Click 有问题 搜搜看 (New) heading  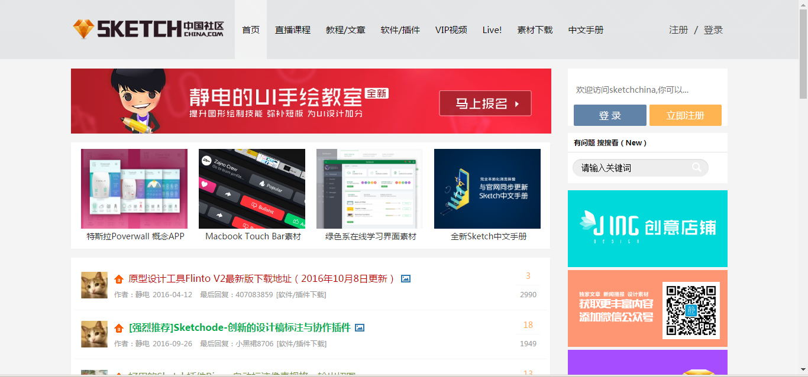click(x=610, y=142)
